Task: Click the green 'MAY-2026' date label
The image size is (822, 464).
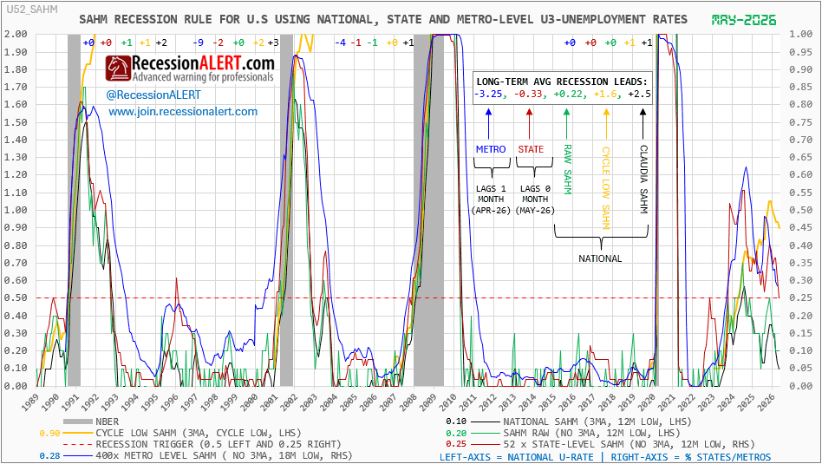Action: (744, 20)
